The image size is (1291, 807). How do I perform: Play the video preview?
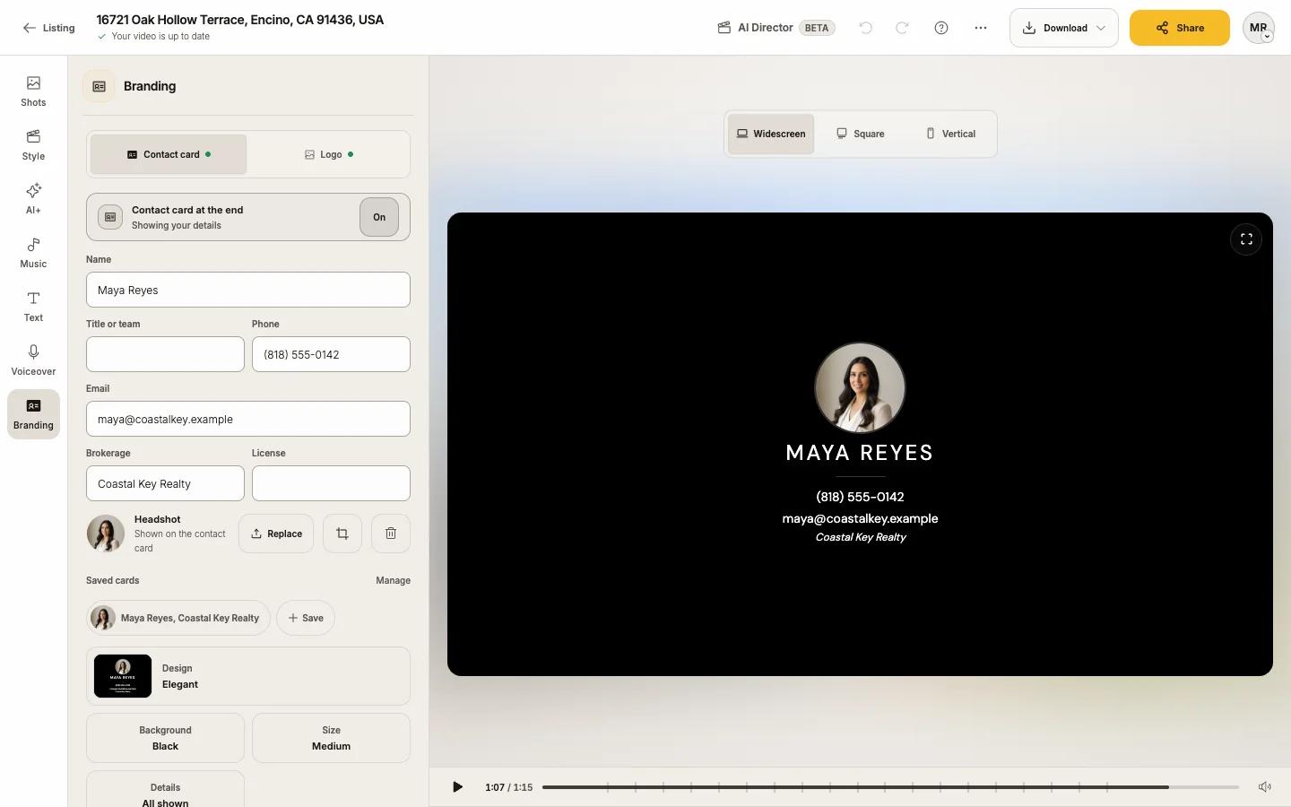457,787
